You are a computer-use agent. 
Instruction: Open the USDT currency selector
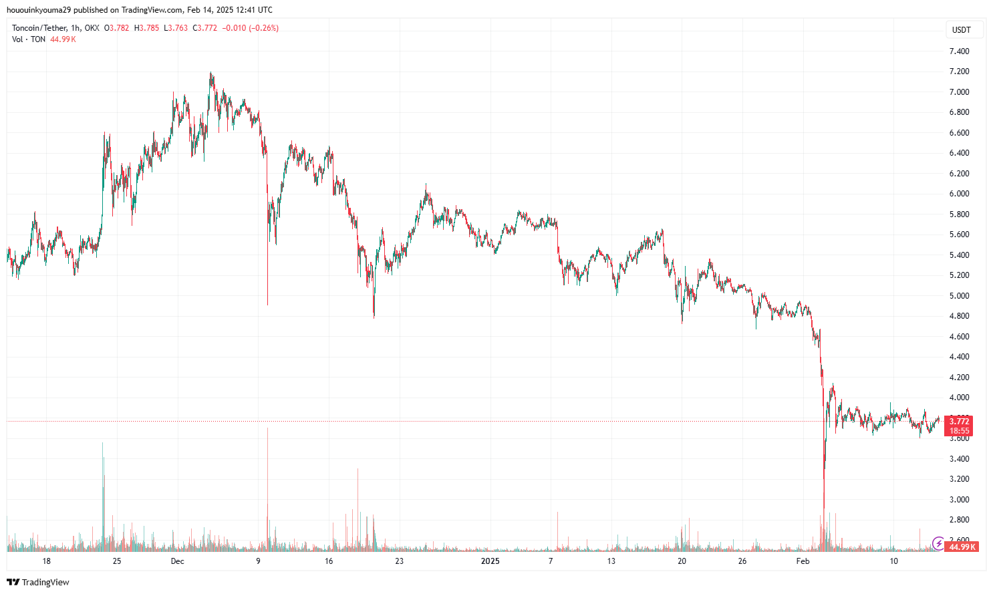(965, 29)
